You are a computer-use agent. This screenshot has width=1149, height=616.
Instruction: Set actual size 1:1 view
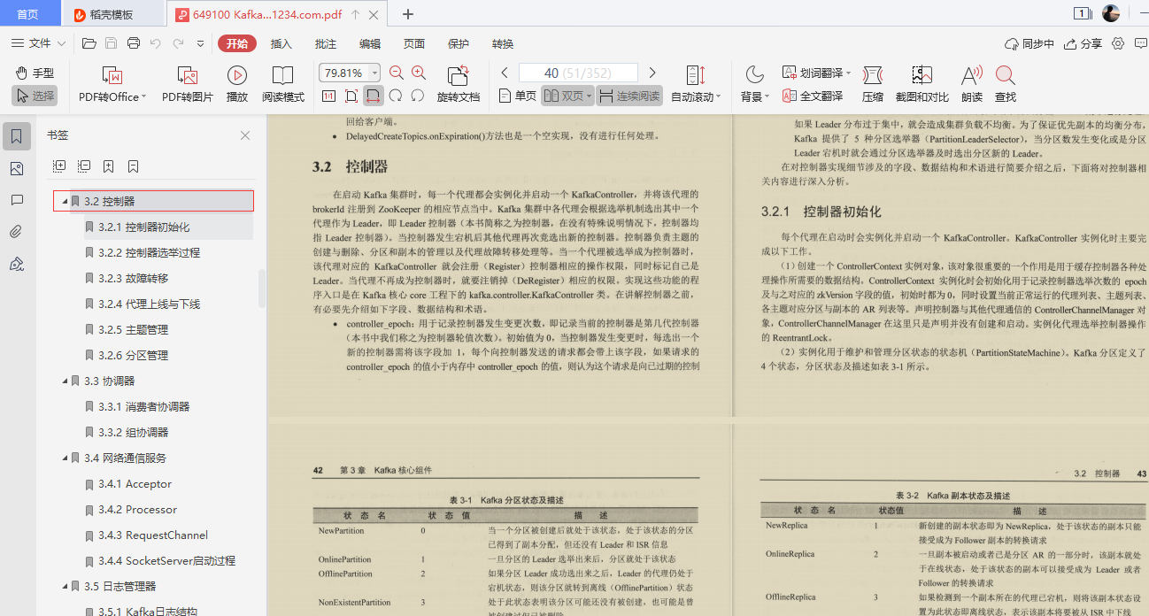click(x=328, y=96)
